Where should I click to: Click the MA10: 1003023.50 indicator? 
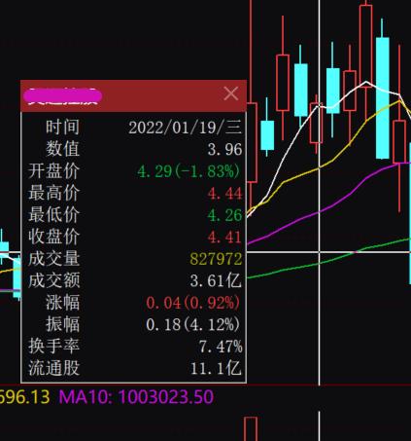[x=136, y=397]
